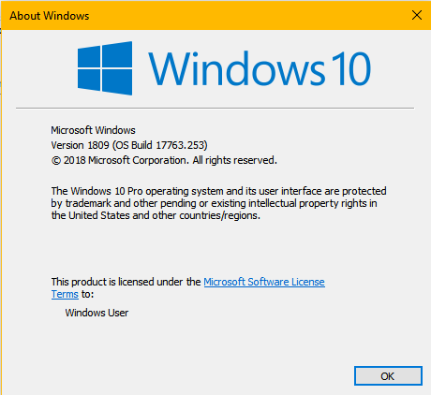Click the 'Microsoft Windows' text line
This screenshot has width=431, height=395.
(93, 130)
